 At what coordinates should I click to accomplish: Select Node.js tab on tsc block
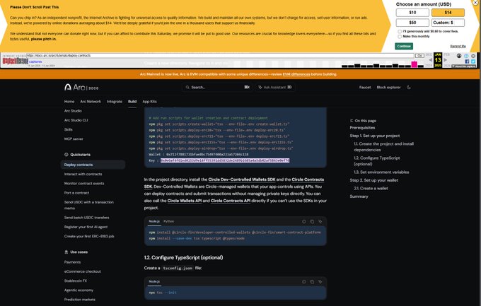pos(154,281)
